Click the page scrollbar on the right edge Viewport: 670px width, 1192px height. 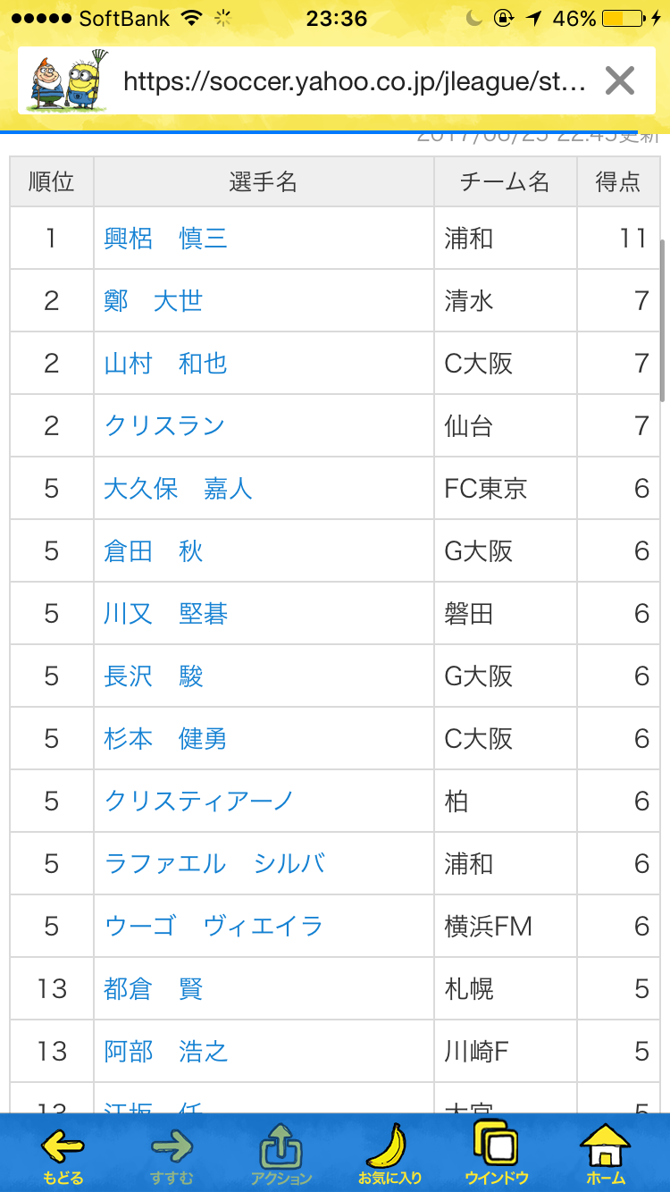(x=662, y=320)
